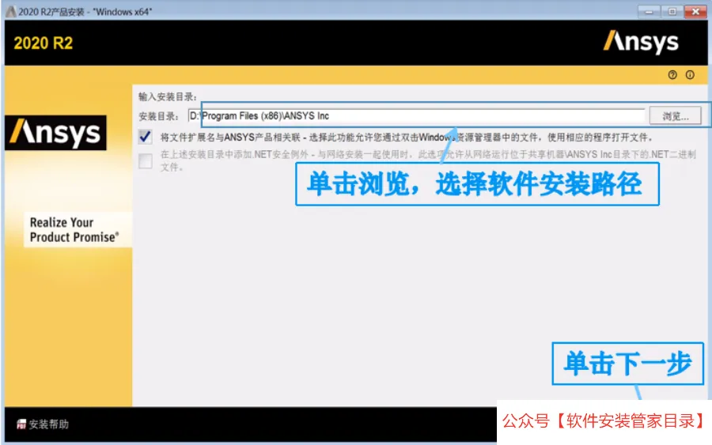Close the 2020 R2 installer window
The width and height of the screenshot is (712, 445).
click(x=695, y=12)
